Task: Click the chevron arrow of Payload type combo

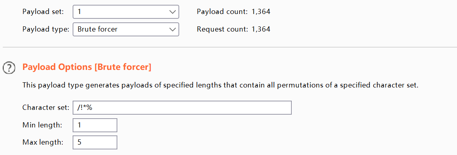Action: pyautogui.click(x=172, y=29)
